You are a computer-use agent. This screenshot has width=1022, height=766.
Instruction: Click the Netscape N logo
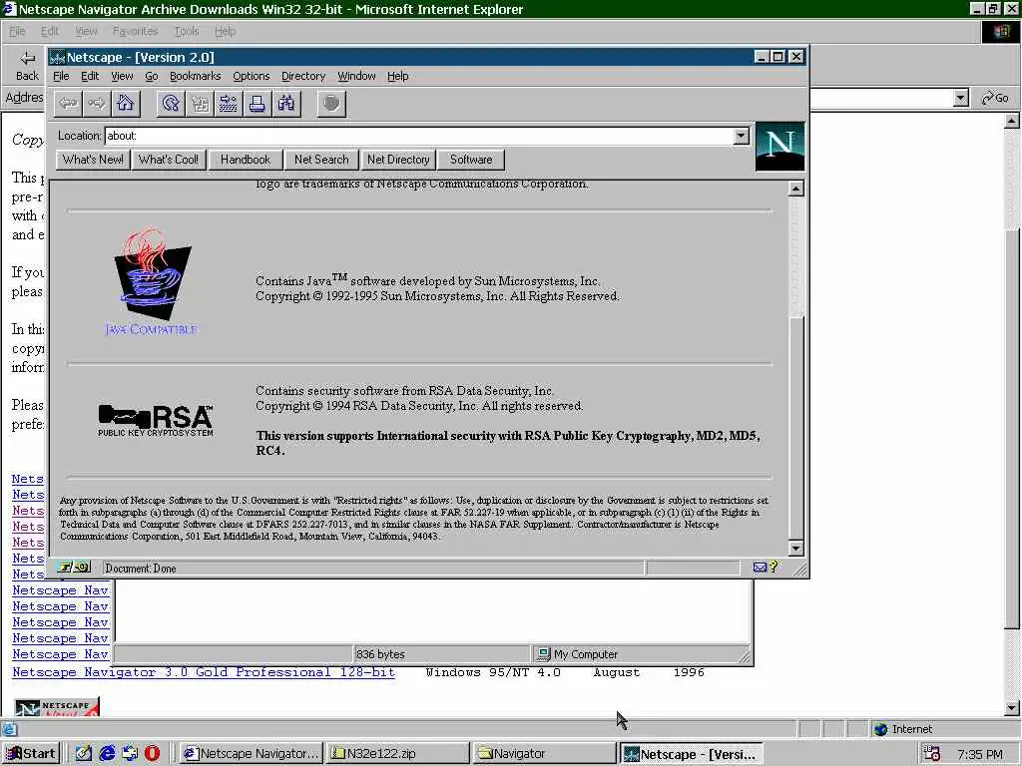779,147
